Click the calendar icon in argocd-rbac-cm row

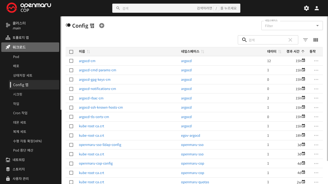(x=303, y=98)
